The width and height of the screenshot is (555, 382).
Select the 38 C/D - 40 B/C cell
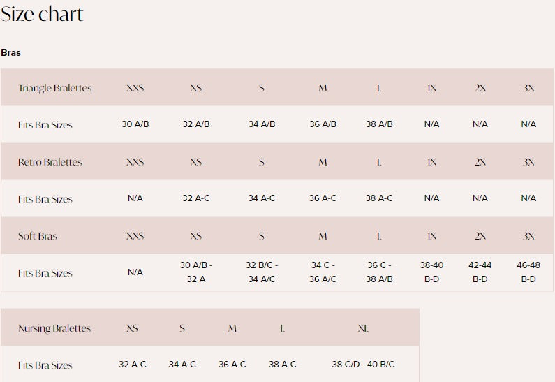(363, 365)
